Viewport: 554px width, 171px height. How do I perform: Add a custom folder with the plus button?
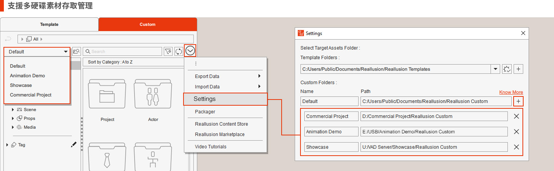518,101
